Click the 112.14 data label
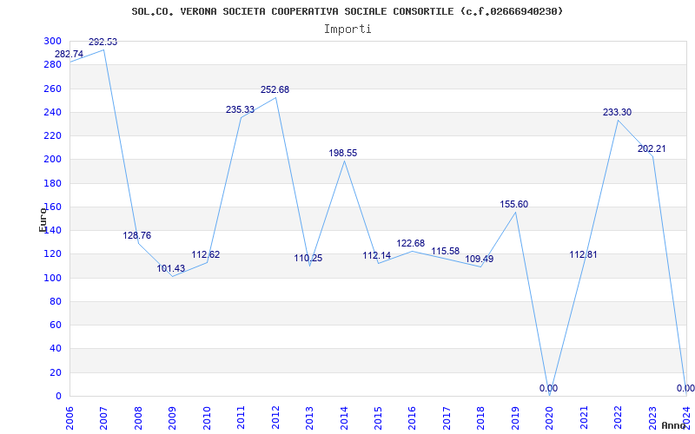The image size is (695, 434). click(x=377, y=255)
